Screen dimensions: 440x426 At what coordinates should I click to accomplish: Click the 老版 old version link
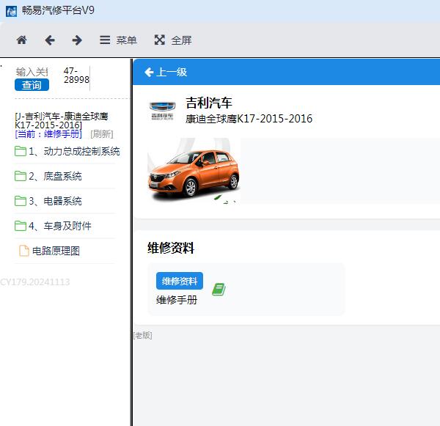coord(143,335)
